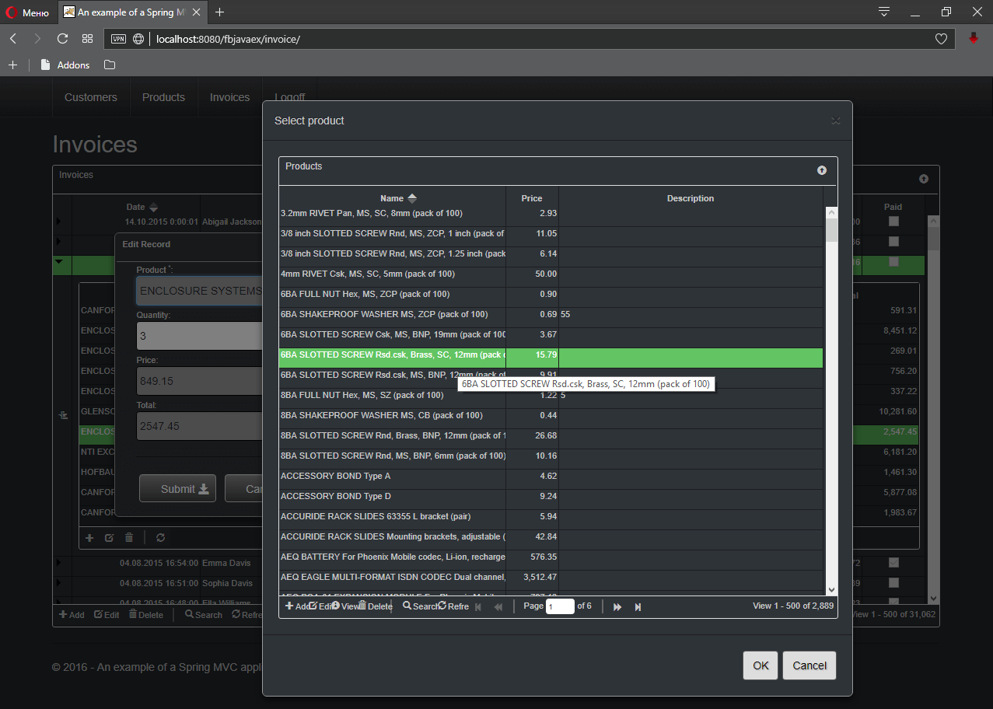Submit the Edit Record form

[177, 489]
